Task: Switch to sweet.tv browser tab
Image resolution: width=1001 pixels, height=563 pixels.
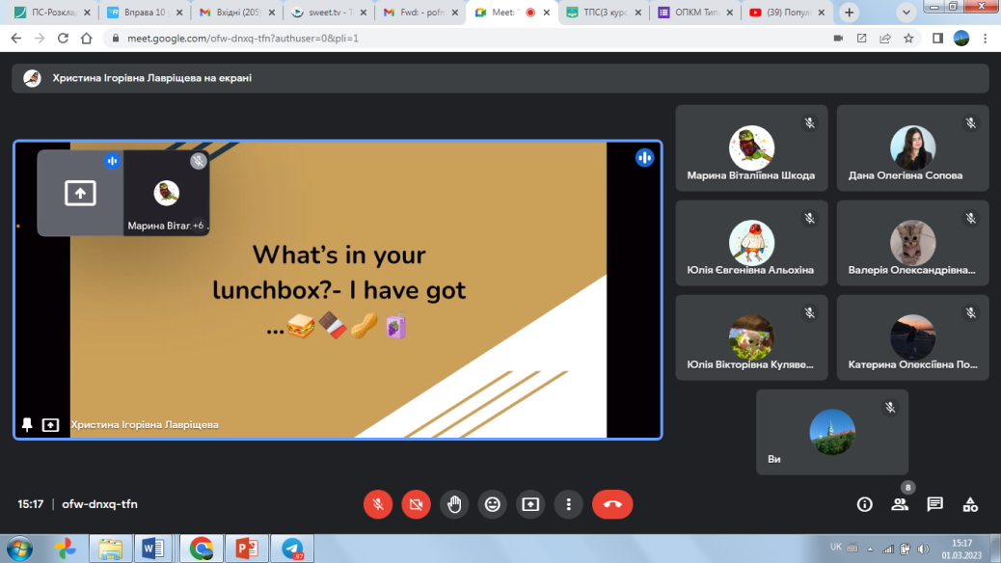Action: coord(329,13)
